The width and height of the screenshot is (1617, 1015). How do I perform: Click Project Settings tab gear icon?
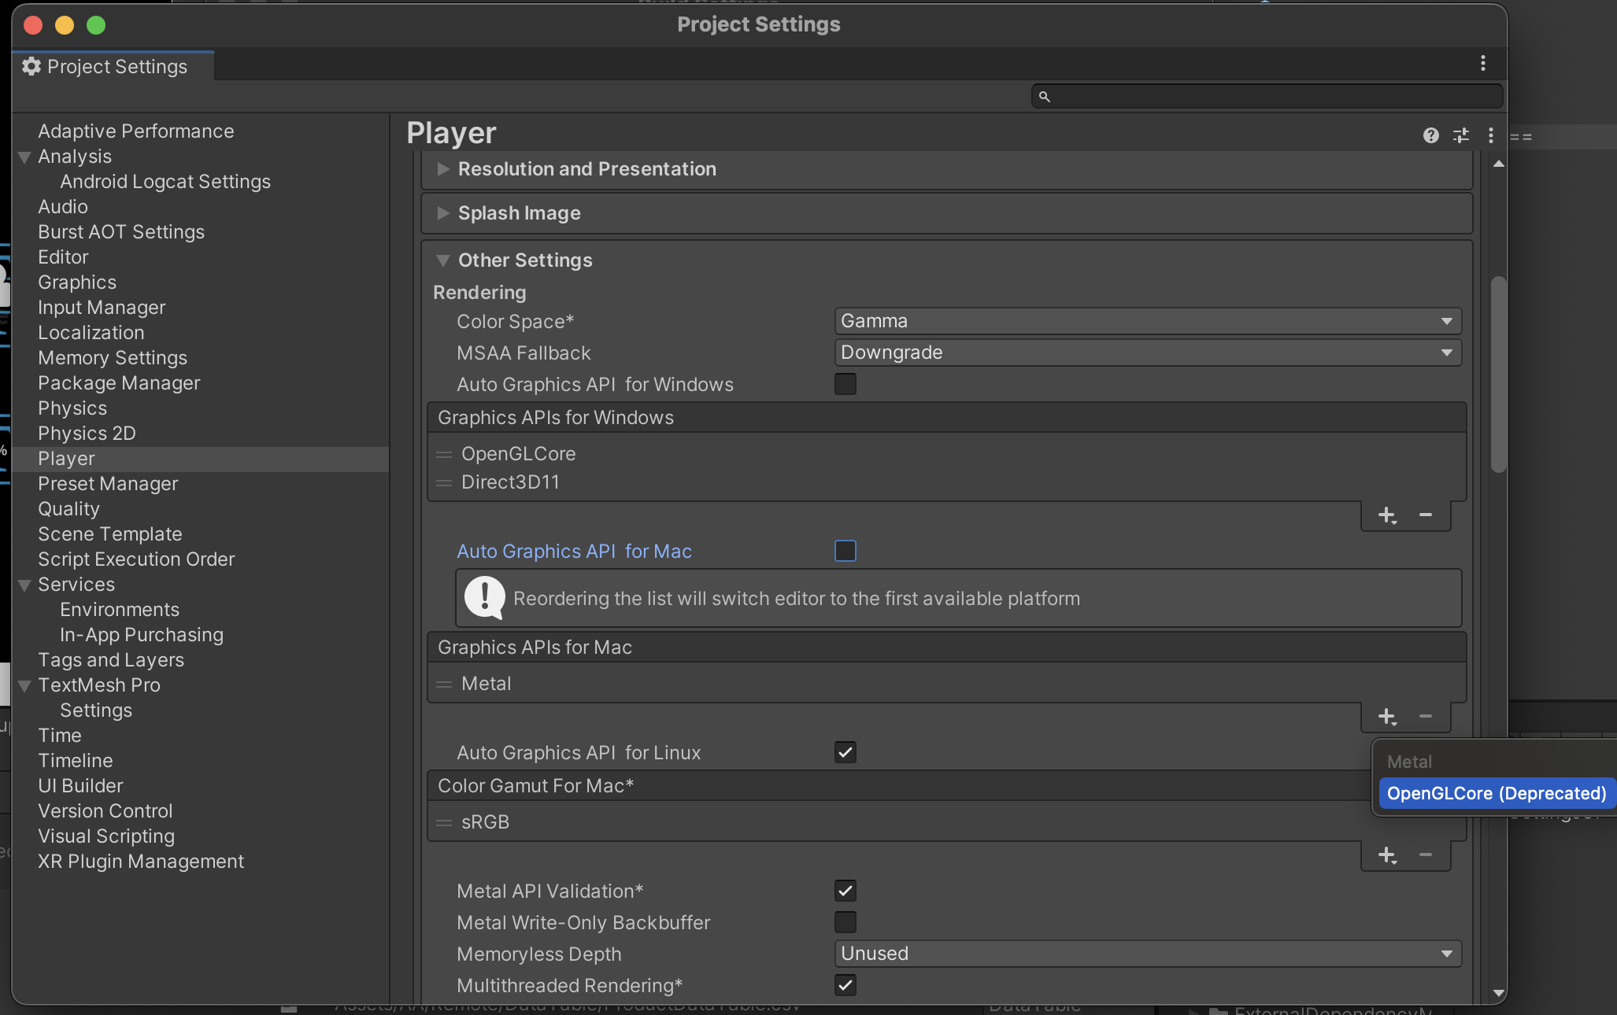click(31, 66)
